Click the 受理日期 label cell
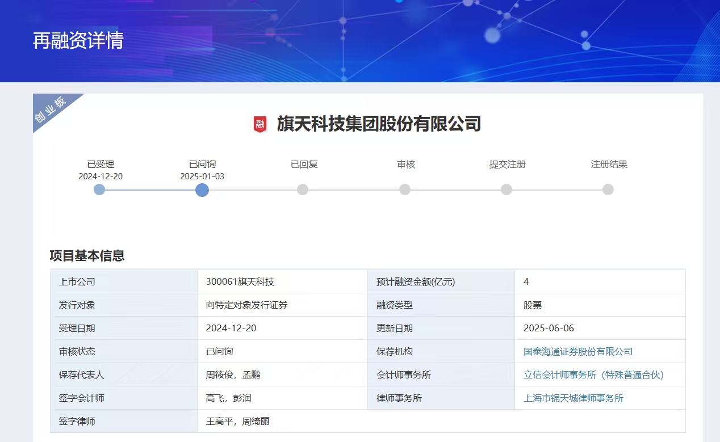The image size is (720, 442). (x=124, y=328)
